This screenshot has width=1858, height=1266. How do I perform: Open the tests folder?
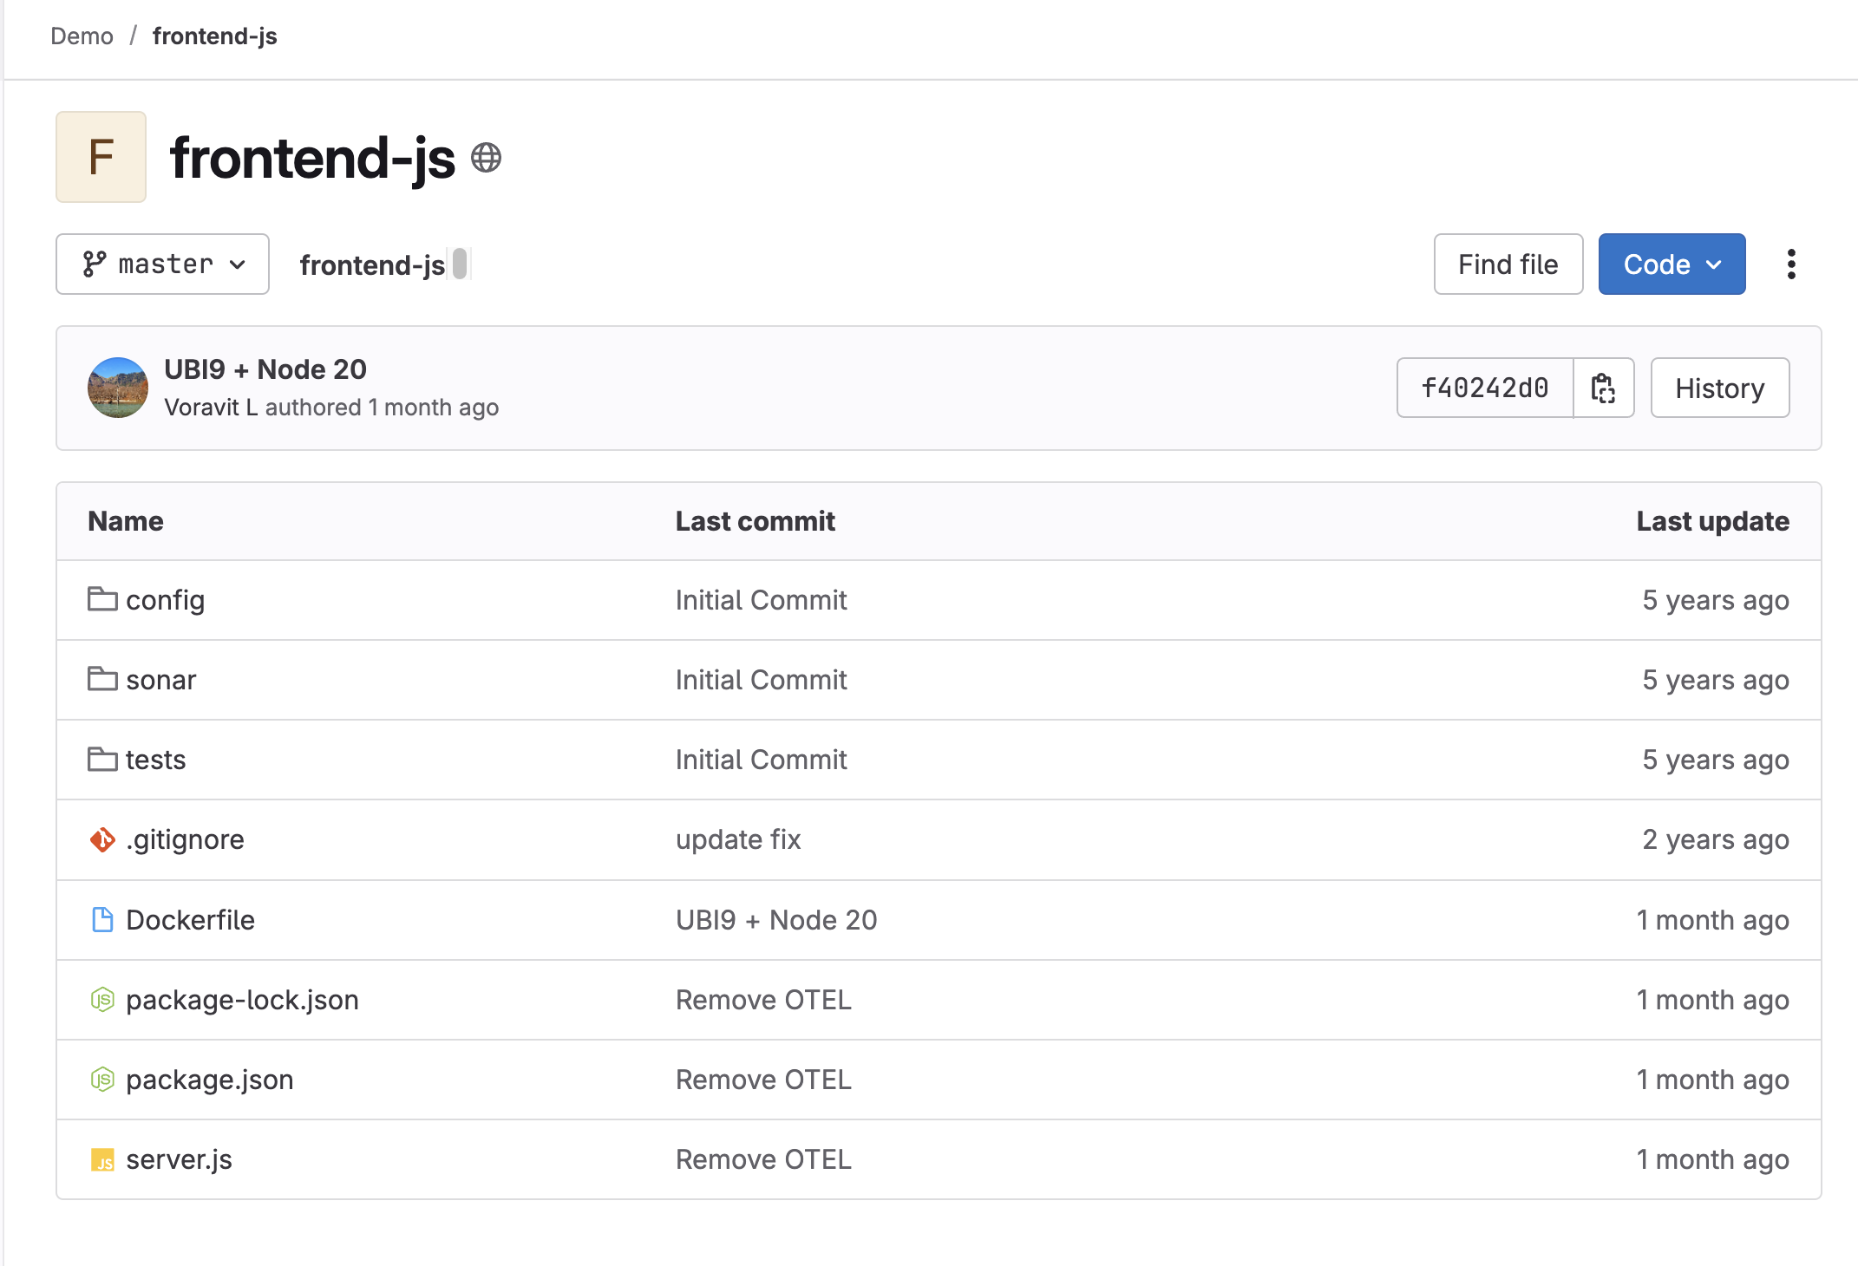click(156, 760)
